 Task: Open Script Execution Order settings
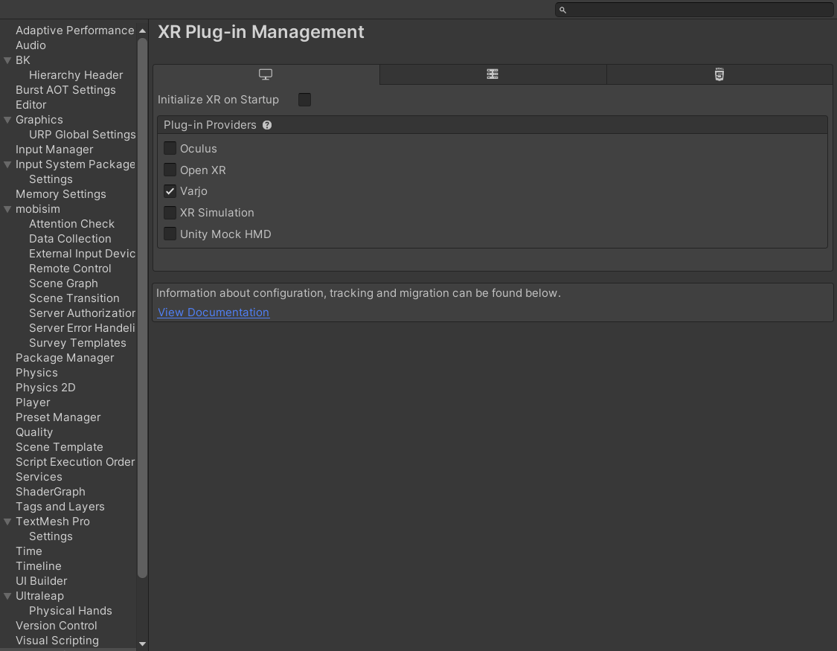click(75, 462)
